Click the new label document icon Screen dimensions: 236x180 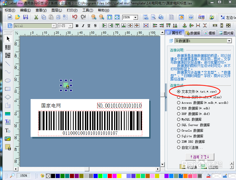click(10, 17)
